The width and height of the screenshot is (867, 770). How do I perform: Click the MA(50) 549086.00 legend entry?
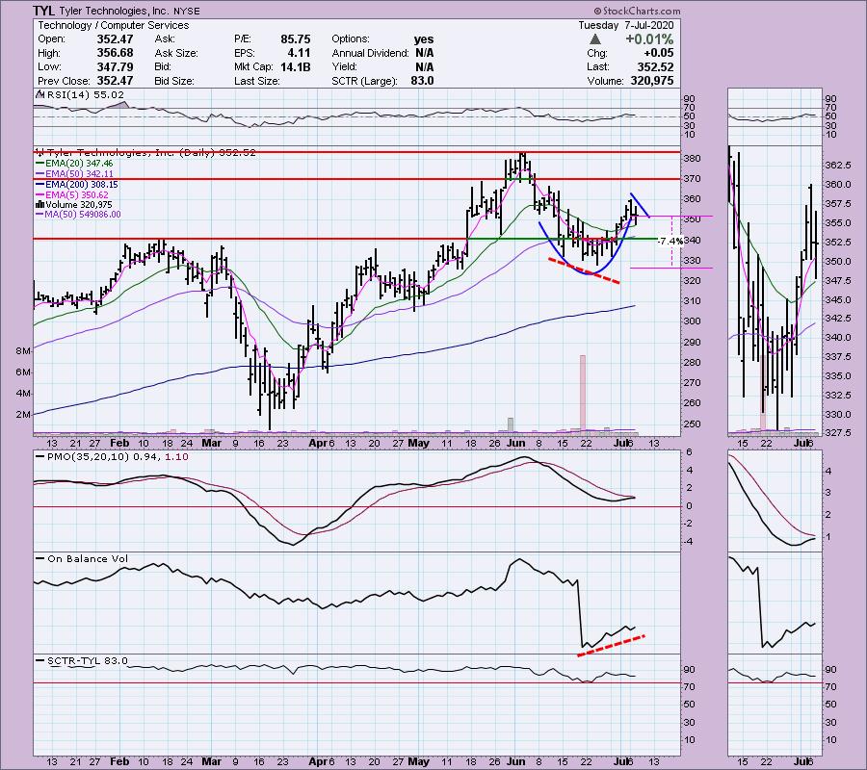[x=78, y=215]
